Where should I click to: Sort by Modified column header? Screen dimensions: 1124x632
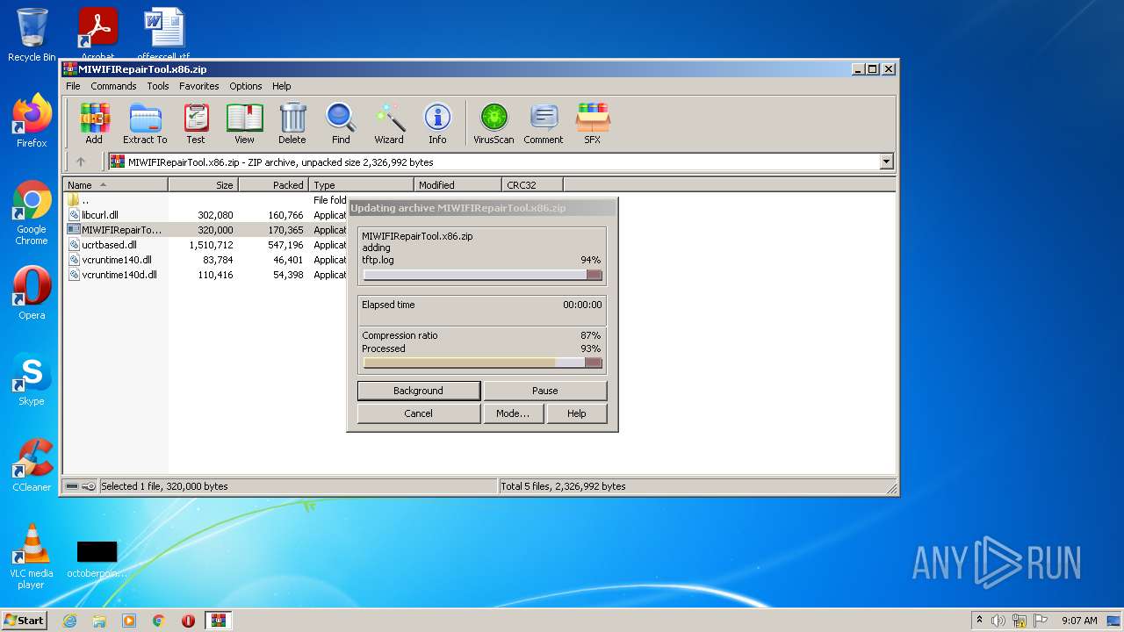click(x=458, y=185)
